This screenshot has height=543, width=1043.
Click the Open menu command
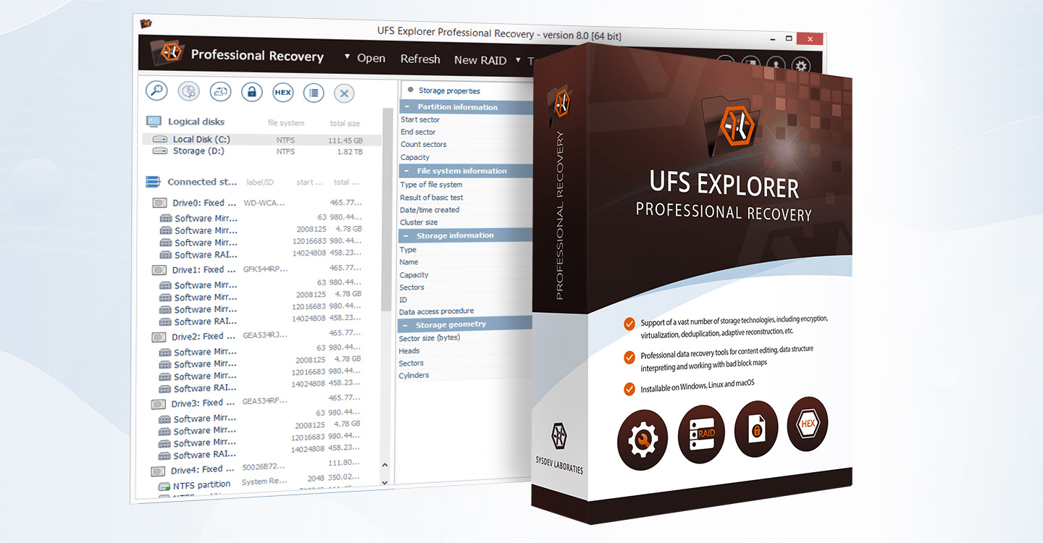(x=372, y=57)
